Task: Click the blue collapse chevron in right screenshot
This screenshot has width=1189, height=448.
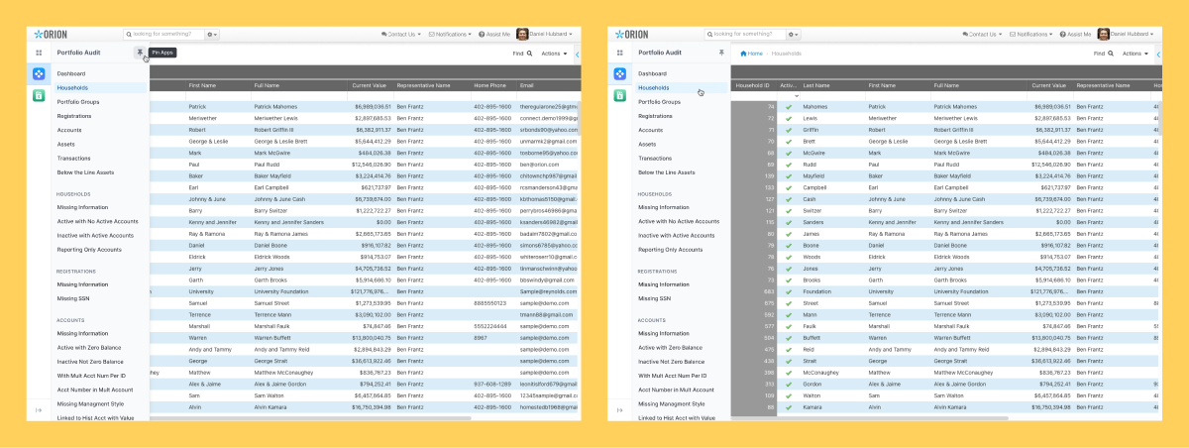Action: coord(1159,54)
